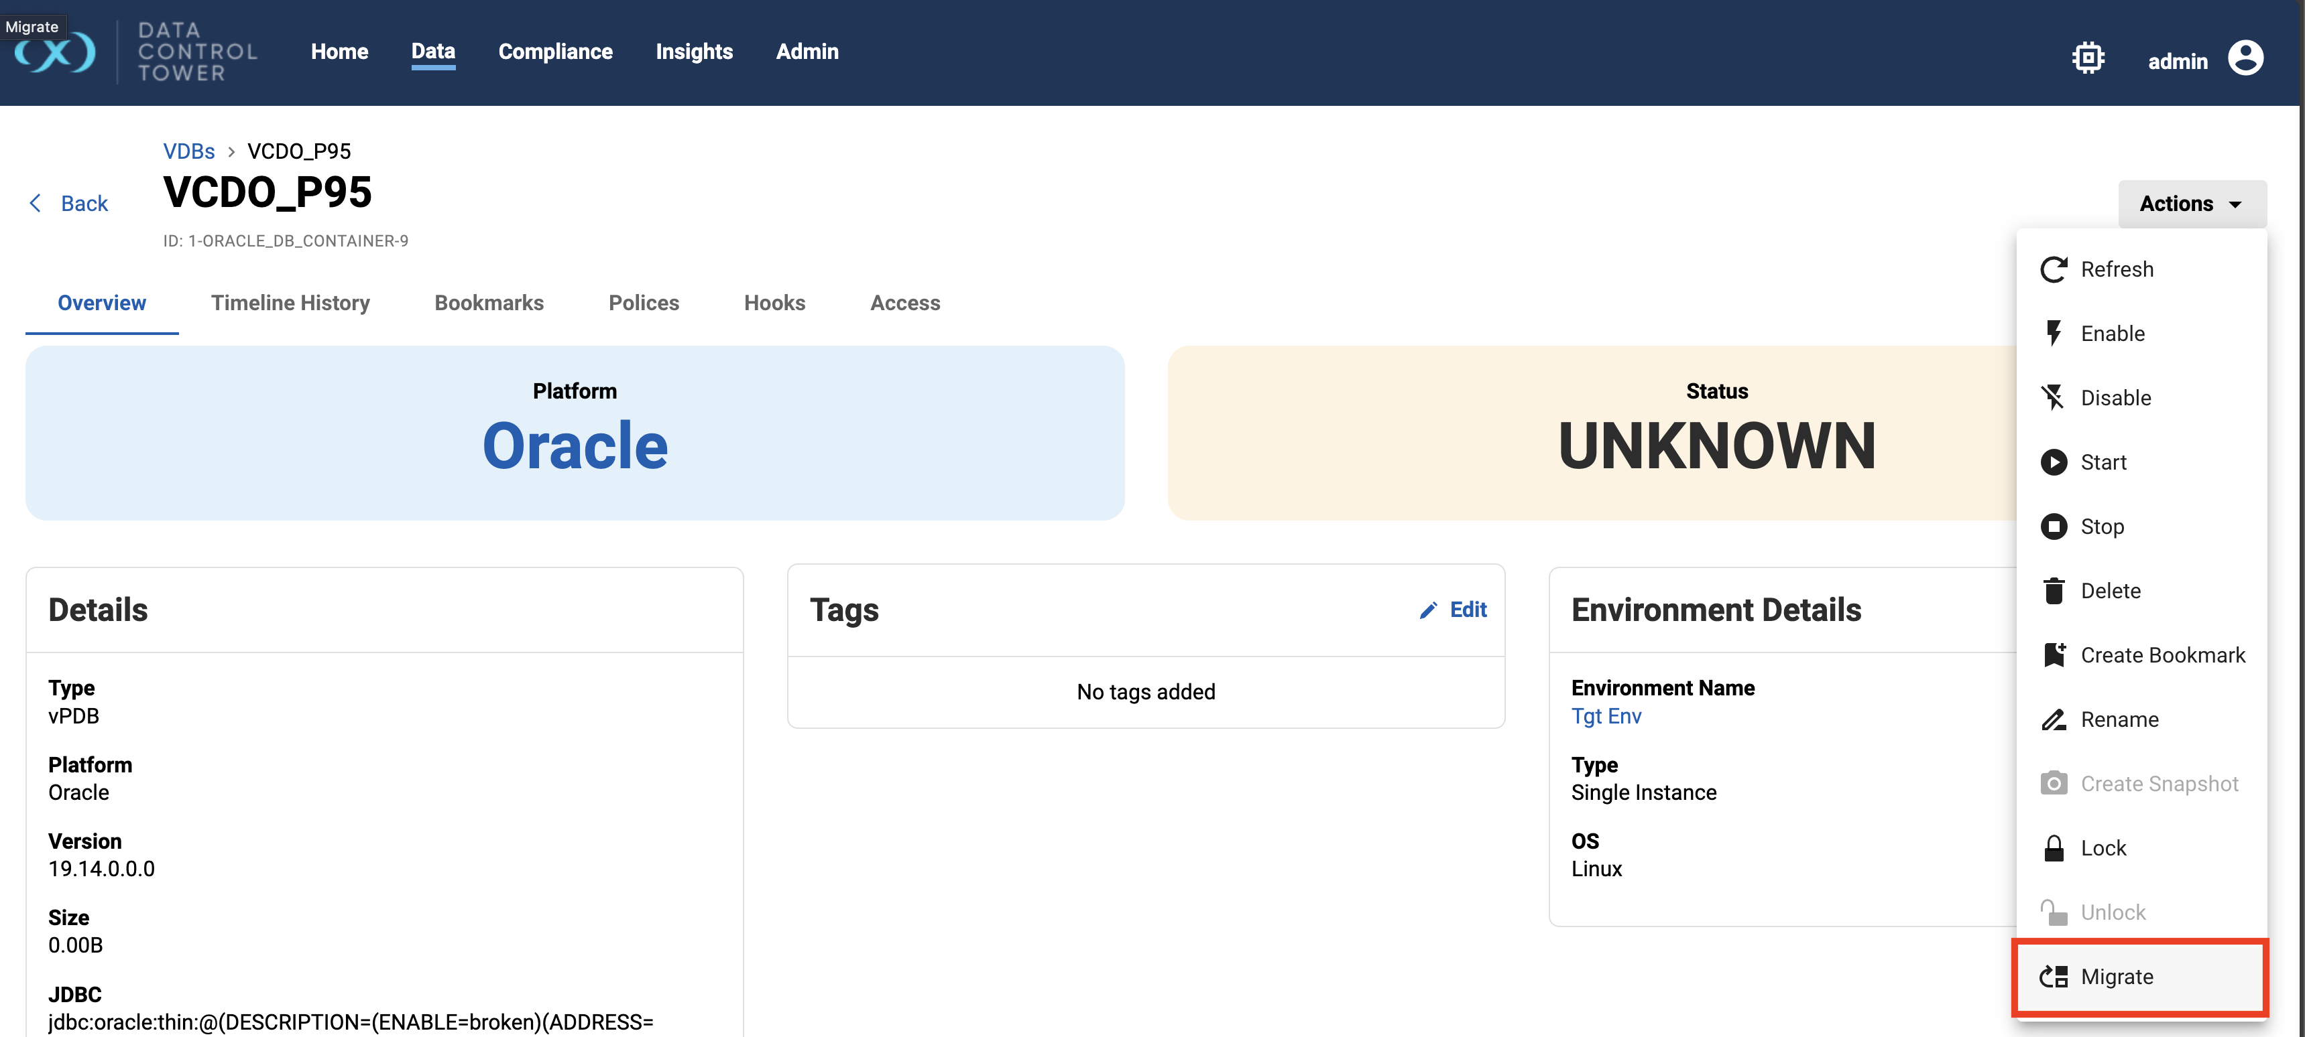
Task: Open the Tgt Env environment link
Action: [x=1605, y=716]
